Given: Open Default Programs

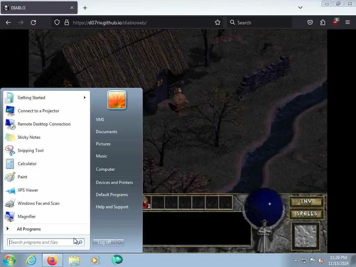Looking at the screenshot, I should pyautogui.click(x=112, y=195).
